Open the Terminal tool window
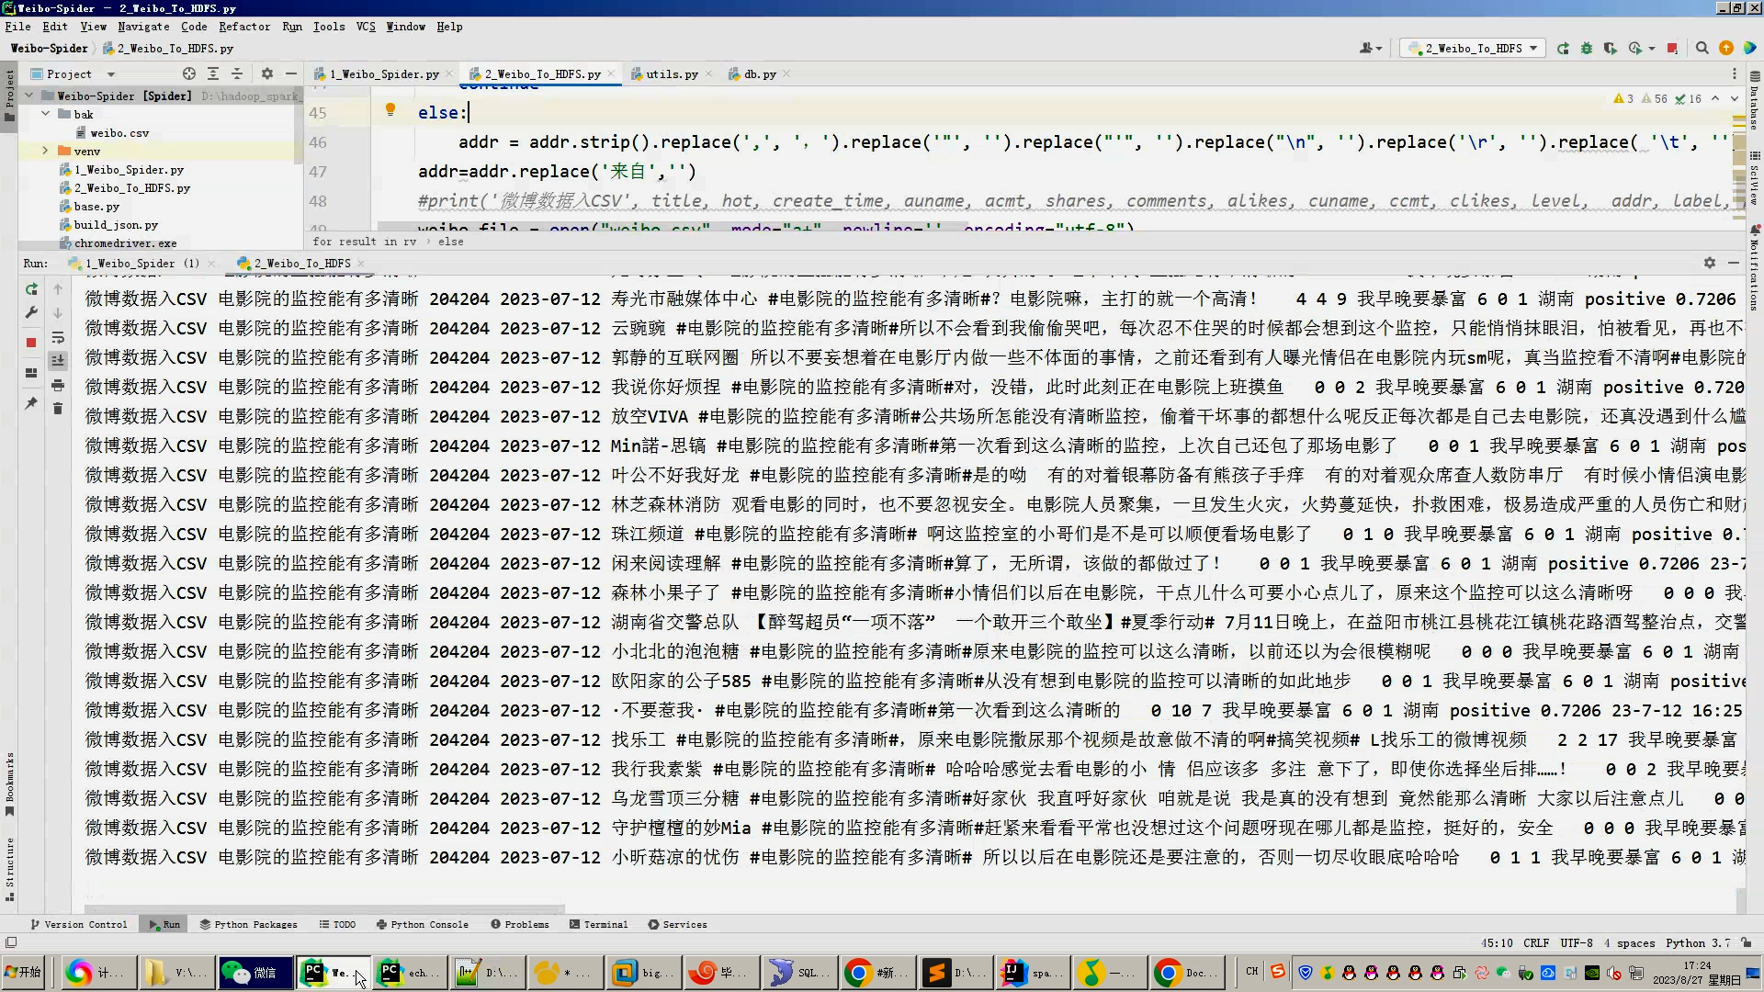This screenshot has height=992, width=1764. coord(598,924)
